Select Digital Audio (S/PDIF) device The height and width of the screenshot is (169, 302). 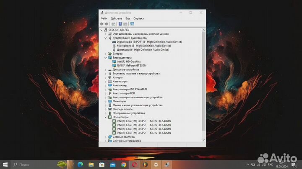tap(149, 42)
